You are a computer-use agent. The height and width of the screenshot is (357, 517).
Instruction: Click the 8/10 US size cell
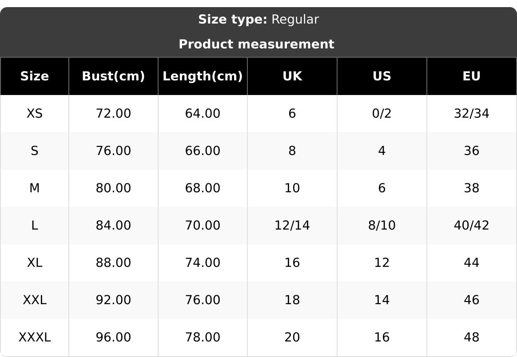(382, 226)
